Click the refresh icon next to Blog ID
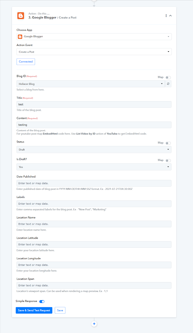This screenshot has width=193, height=333. coord(168,84)
